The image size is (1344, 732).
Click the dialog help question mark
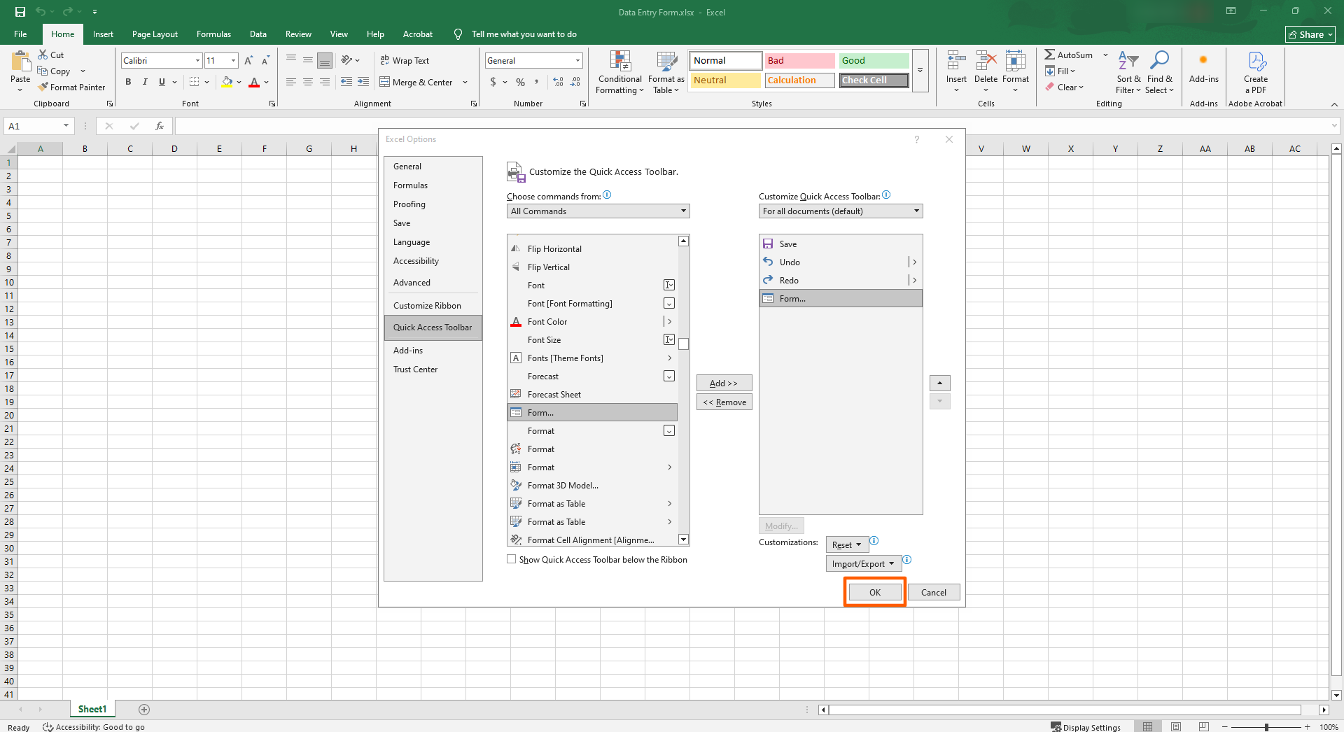tap(917, 139)
